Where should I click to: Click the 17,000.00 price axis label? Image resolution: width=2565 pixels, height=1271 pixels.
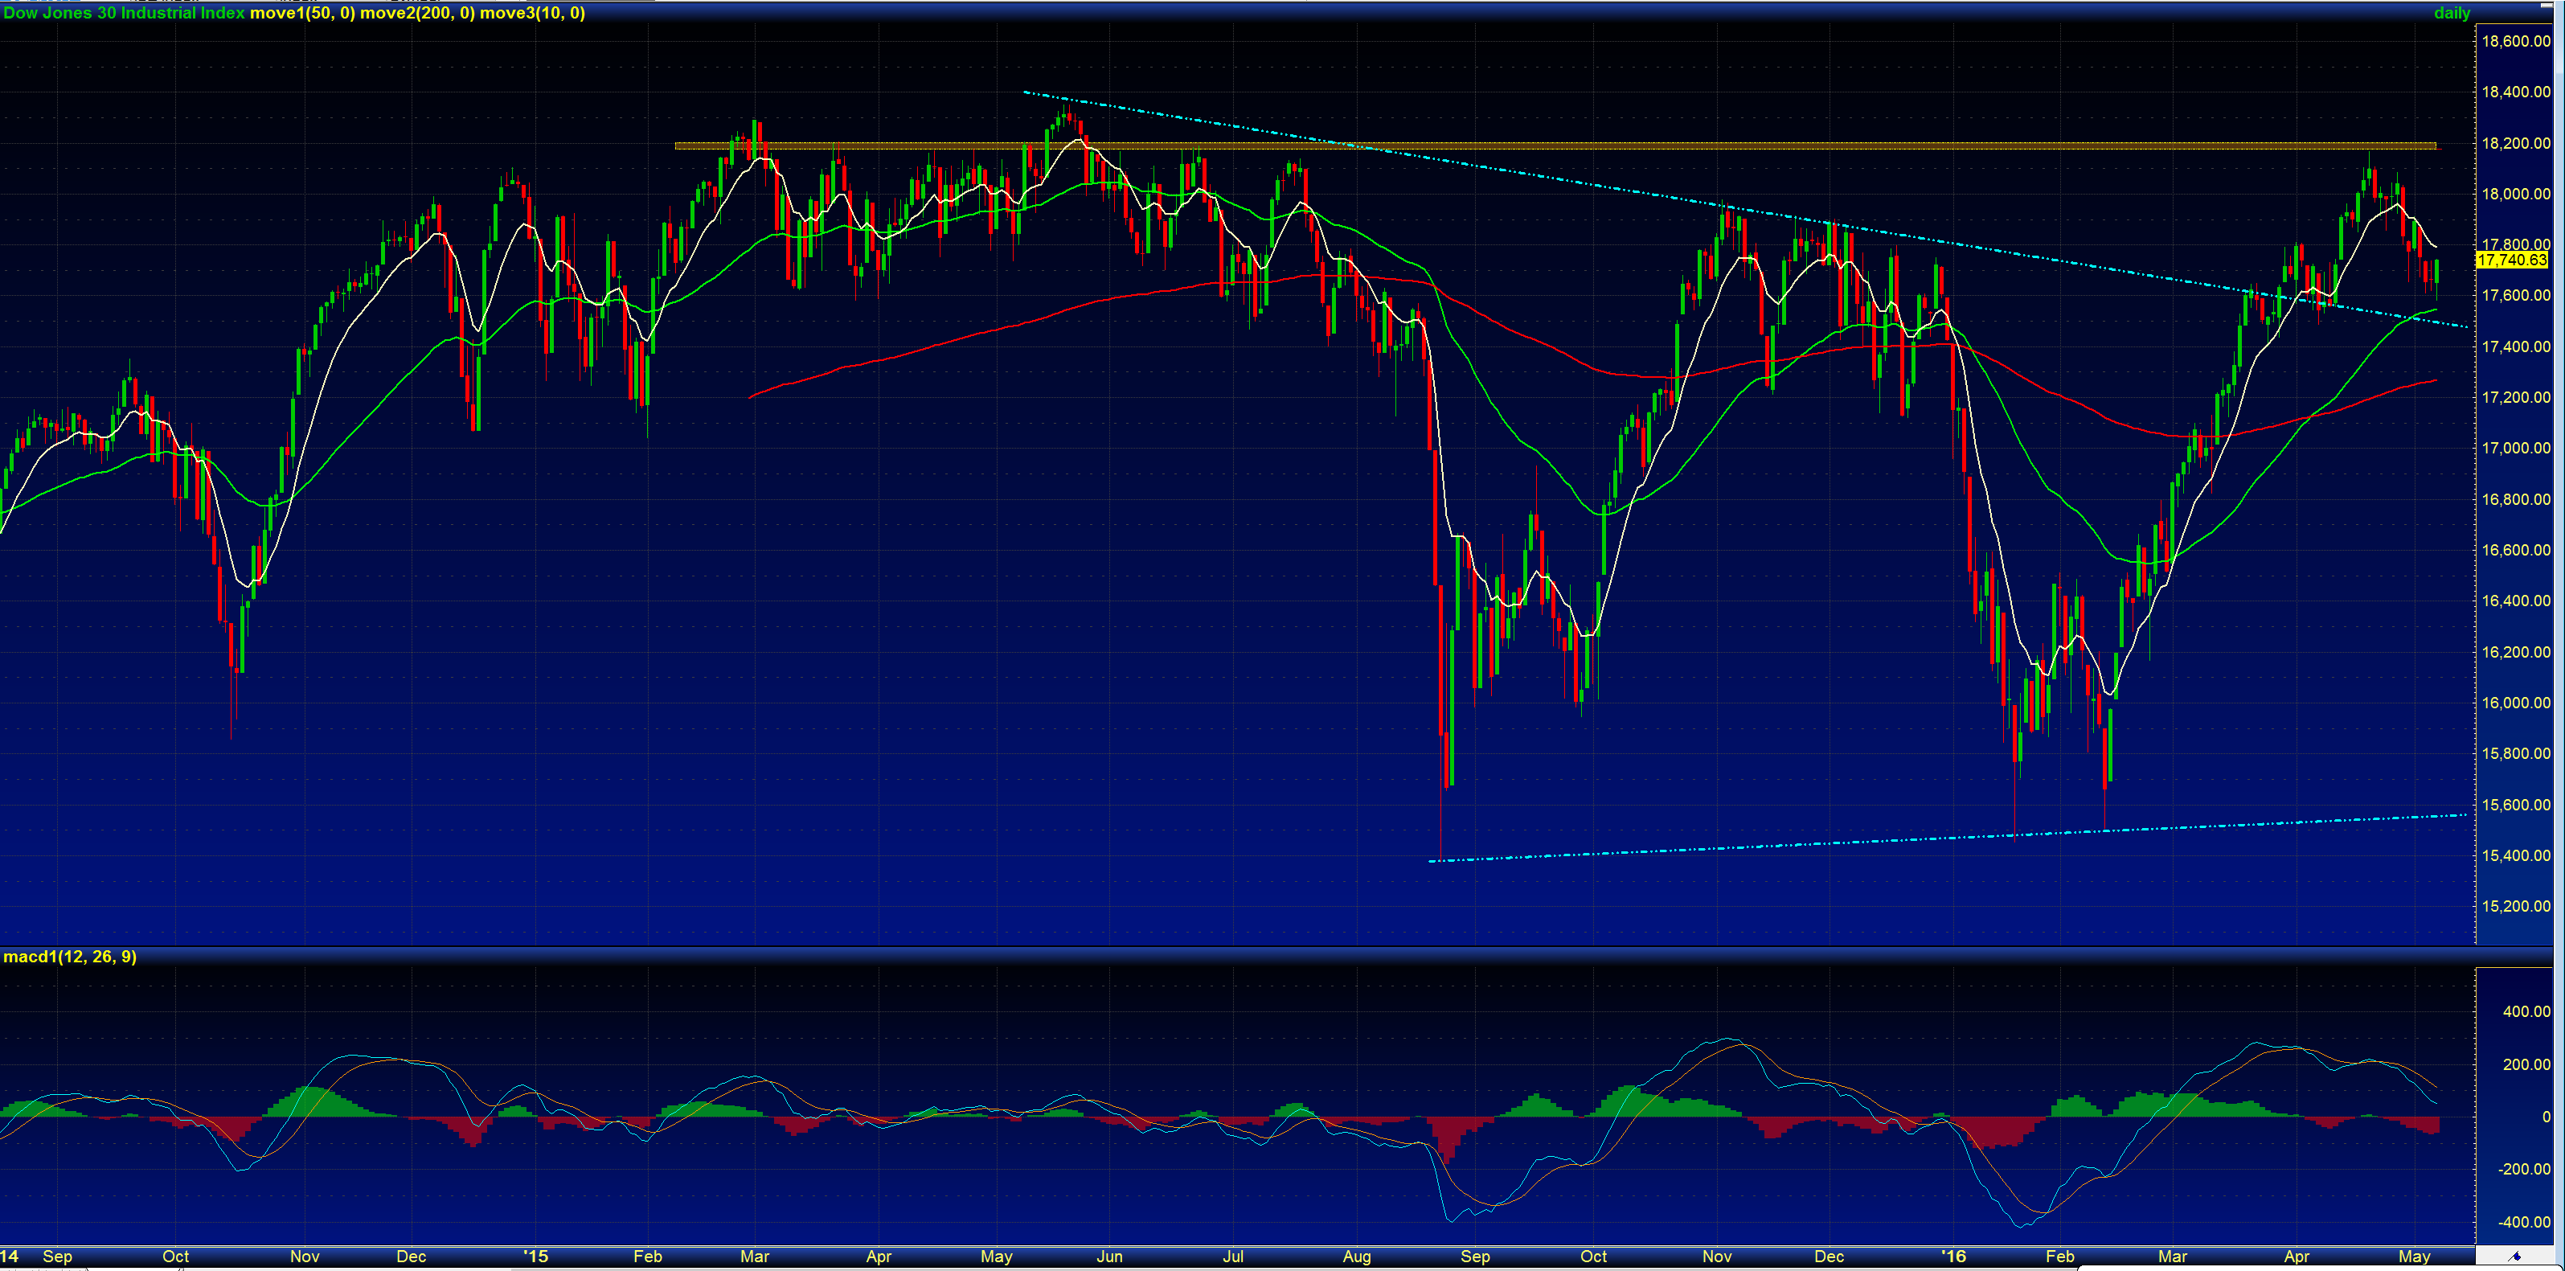(2515, 449)
